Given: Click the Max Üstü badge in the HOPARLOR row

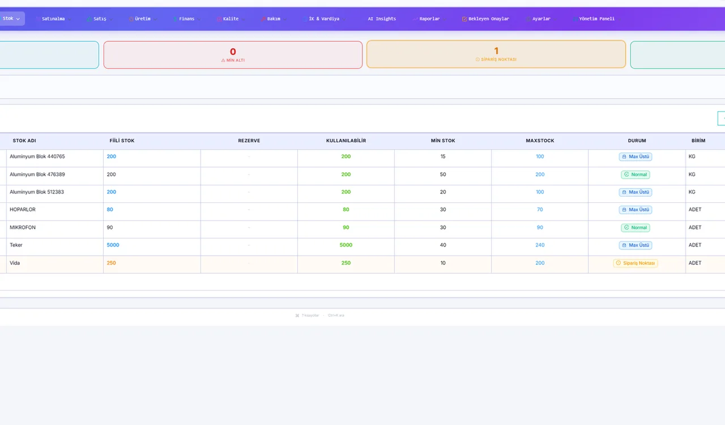Looking at the screenshot, I should (x=636, y=210).
